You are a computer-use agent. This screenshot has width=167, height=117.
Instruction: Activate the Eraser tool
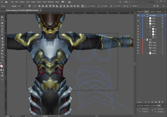2,38
